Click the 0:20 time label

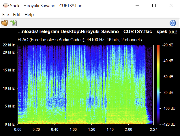click(x=36, y=129)
